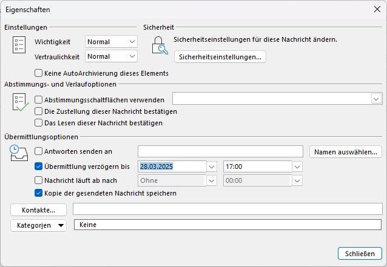This screenshot has height=267, width=387.
Task: Click the voting checkmark list icon
Action: click(x=19, y=105)
